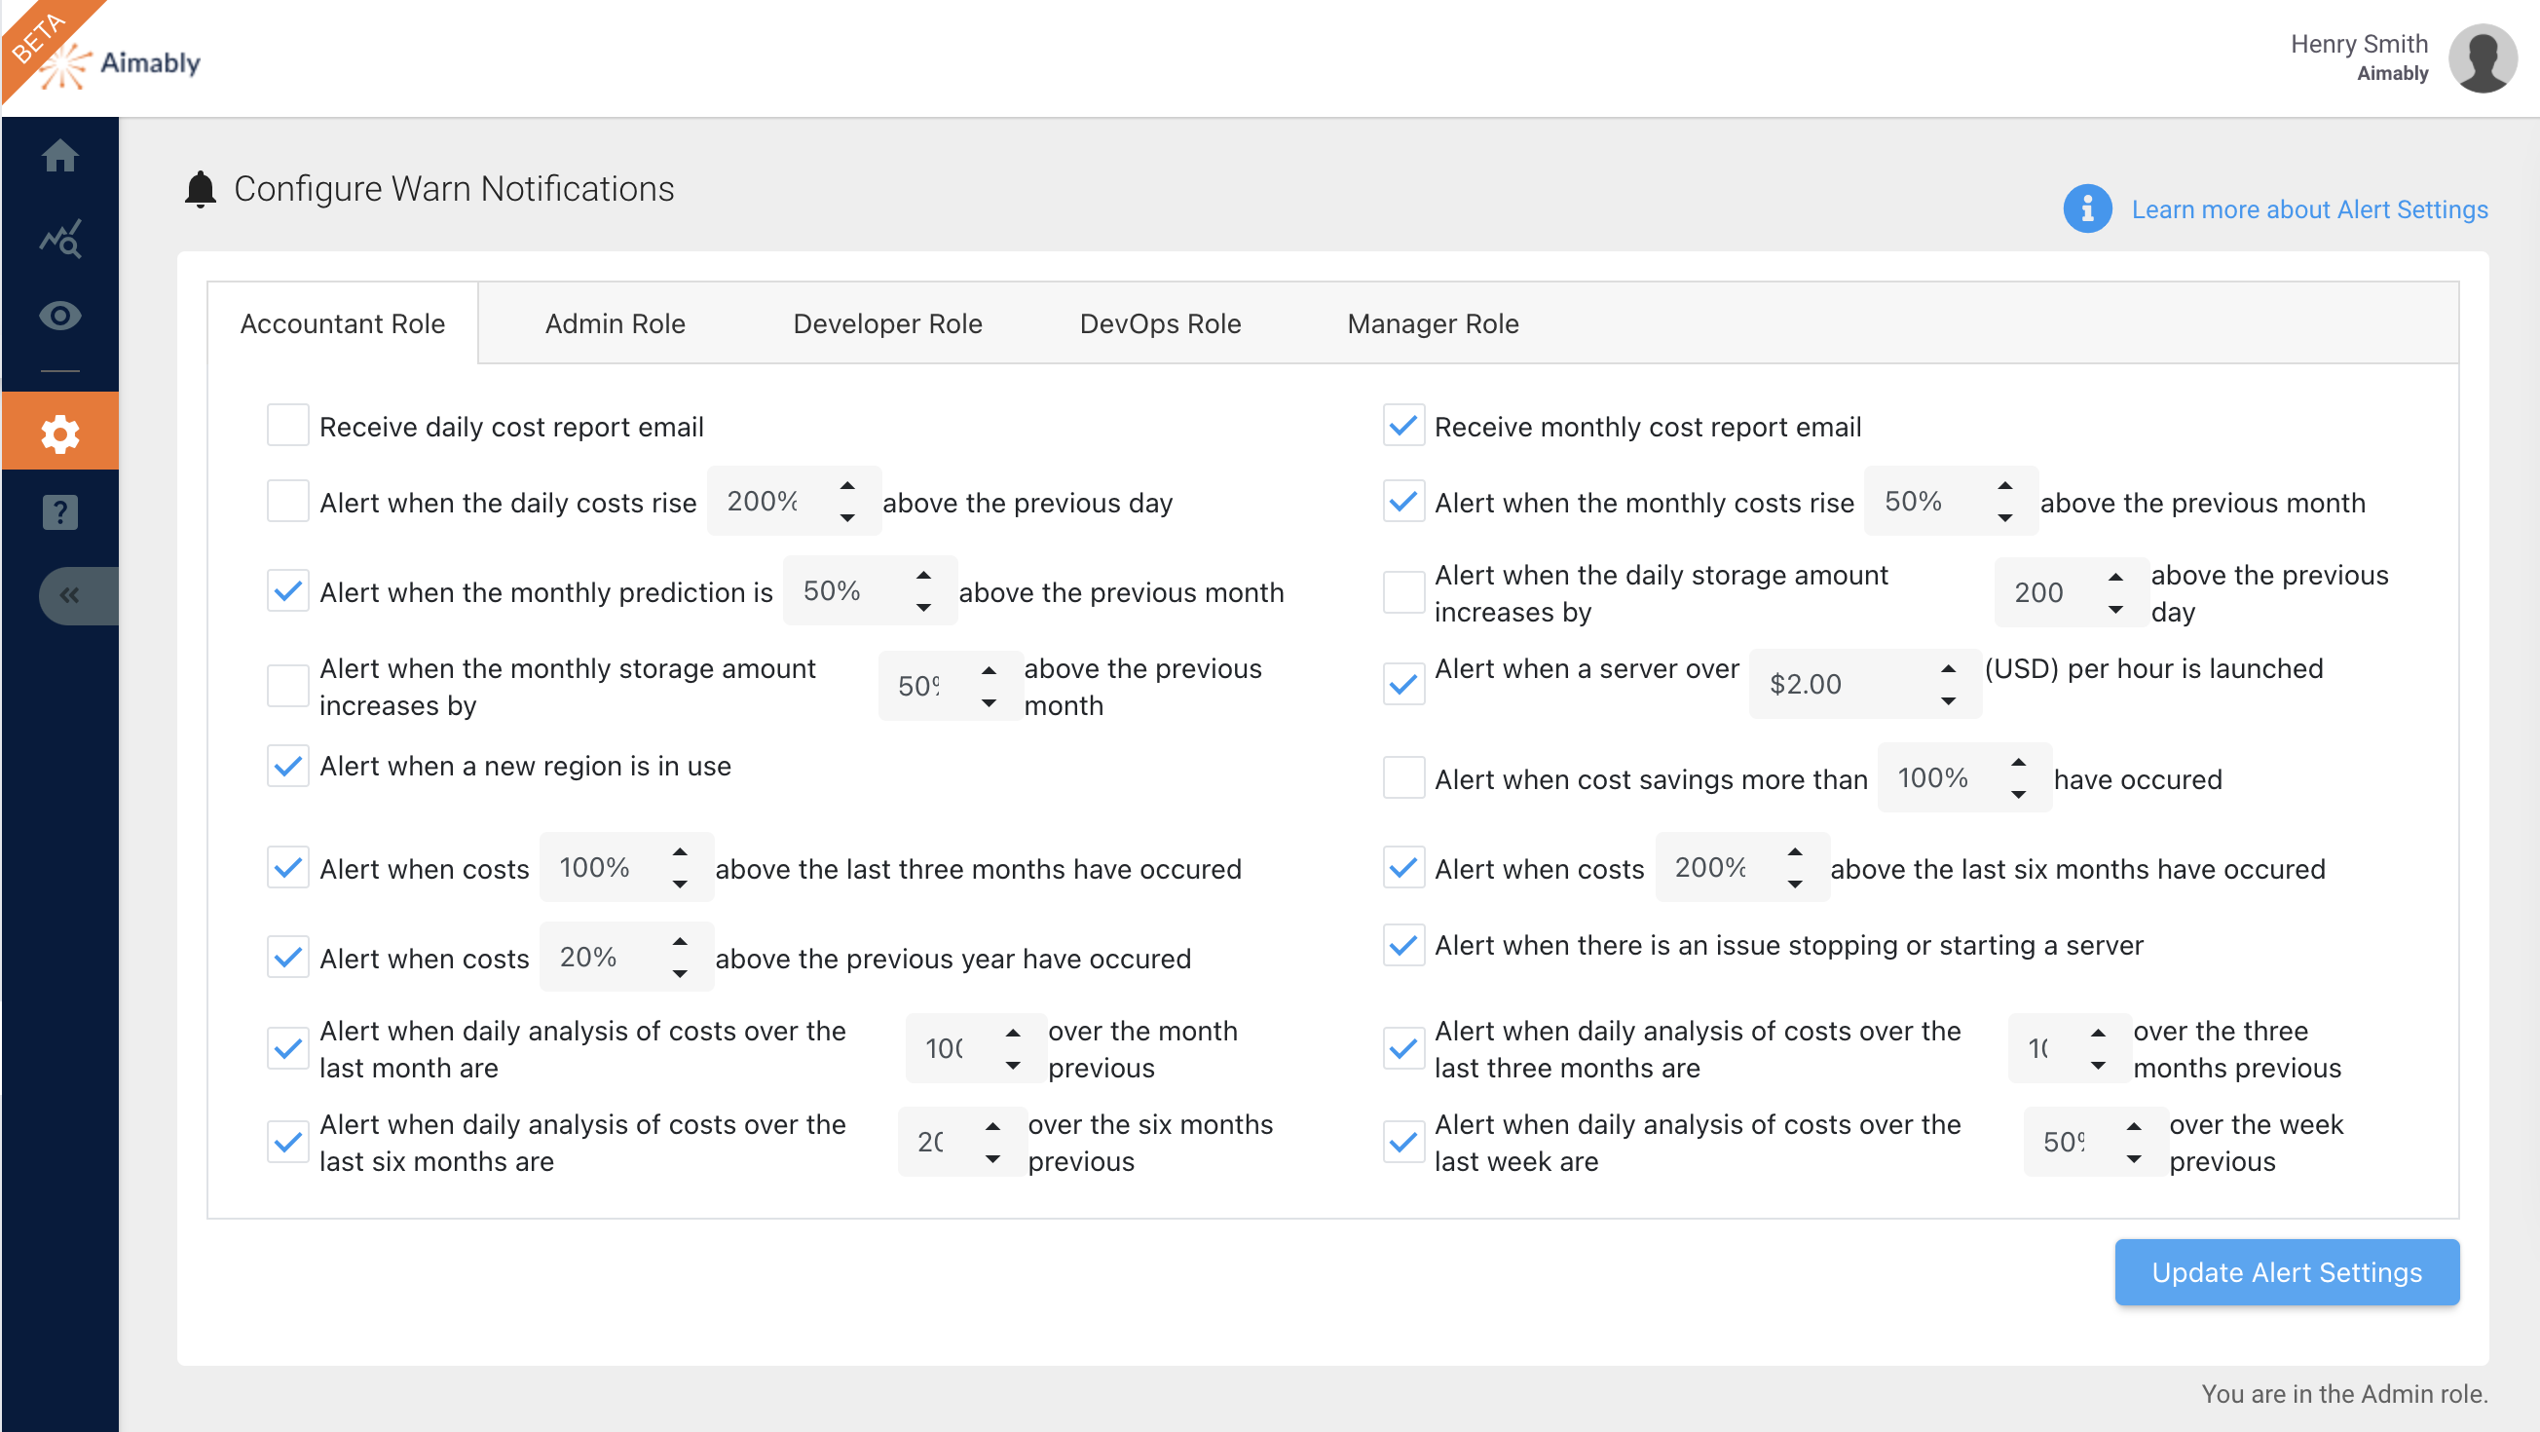2540x1432 pixels.
Task: Switch to the Accountant Role tab
Action: coord(342,323)
